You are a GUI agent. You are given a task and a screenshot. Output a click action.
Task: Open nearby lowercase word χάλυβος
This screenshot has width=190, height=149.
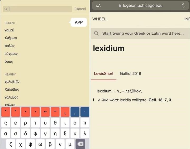12,97
